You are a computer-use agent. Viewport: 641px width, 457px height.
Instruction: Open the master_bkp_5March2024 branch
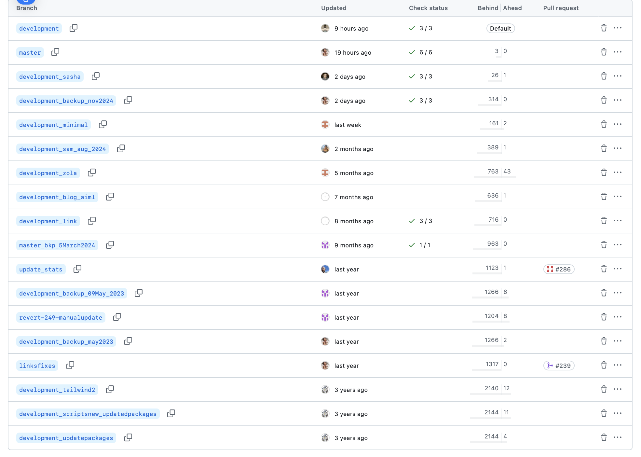coord(57,245)
